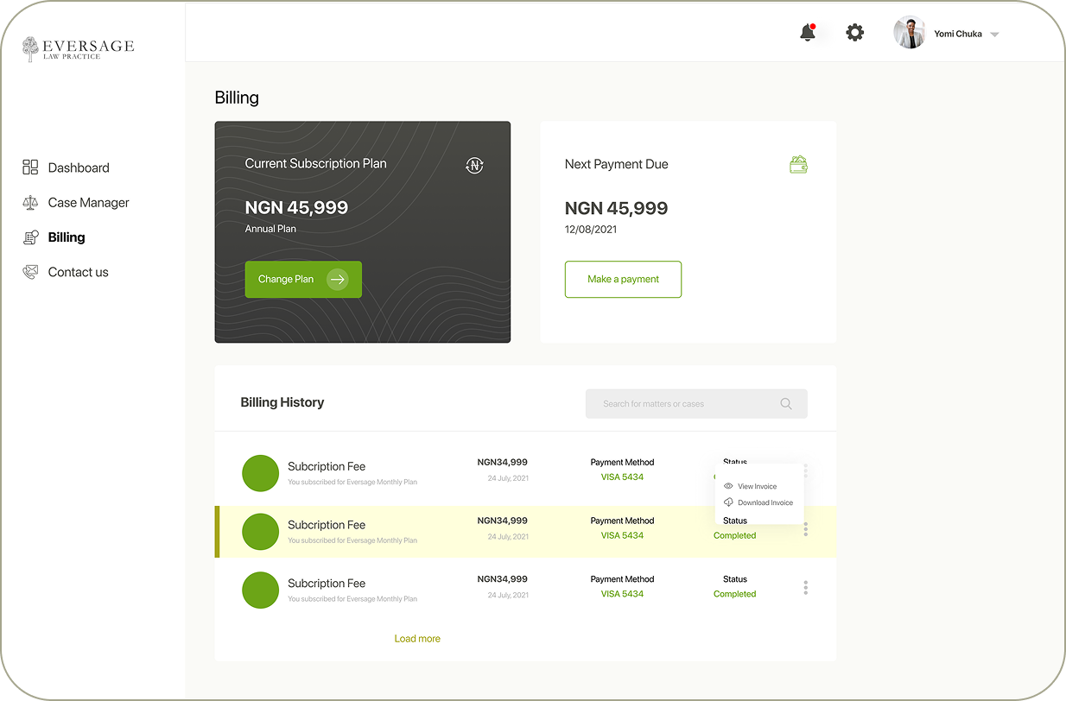1066x701 pixels.
Task: Open notifications via the bell icon
Action: [807, 32]
